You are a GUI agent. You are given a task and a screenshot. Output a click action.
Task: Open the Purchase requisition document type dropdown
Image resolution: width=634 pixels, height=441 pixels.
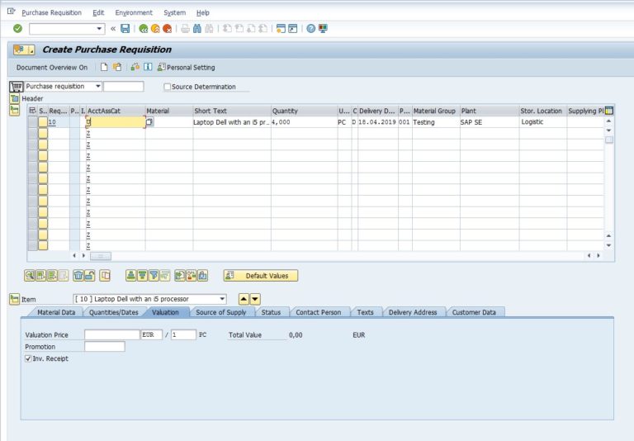coord(98,86)
